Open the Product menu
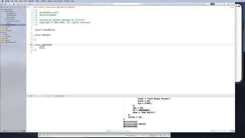This screenshot has width=245, height=138. [x=43, y=1]
